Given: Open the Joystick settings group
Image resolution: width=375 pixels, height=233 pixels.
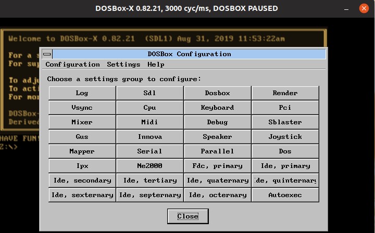Looking at the screenshot, I should click(x=285, y=137).
